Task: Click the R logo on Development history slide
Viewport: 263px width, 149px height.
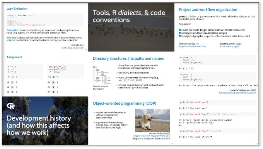Action: click(10, 106)
